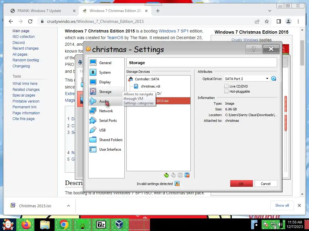
Task: Open Shared Folders settings category
Action: pyautogui.click(x=106, y=140)
